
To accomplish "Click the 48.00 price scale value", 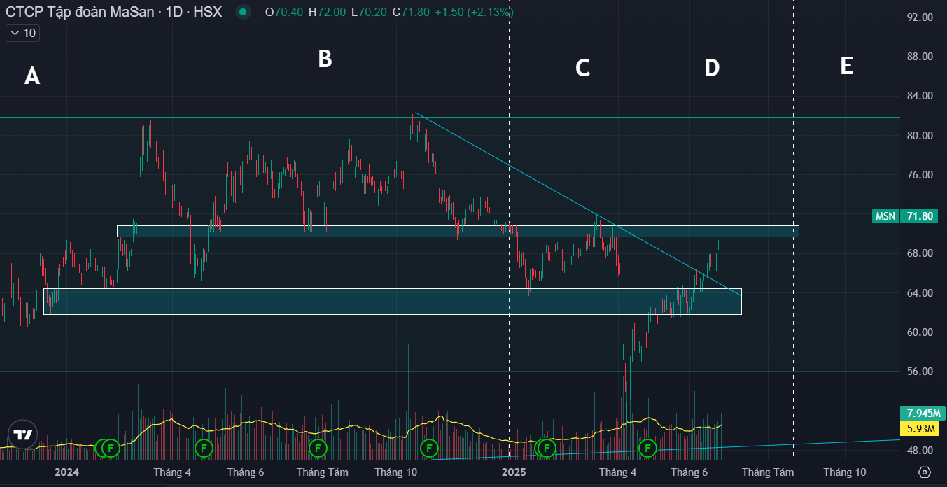I will [x=919, y=450].
